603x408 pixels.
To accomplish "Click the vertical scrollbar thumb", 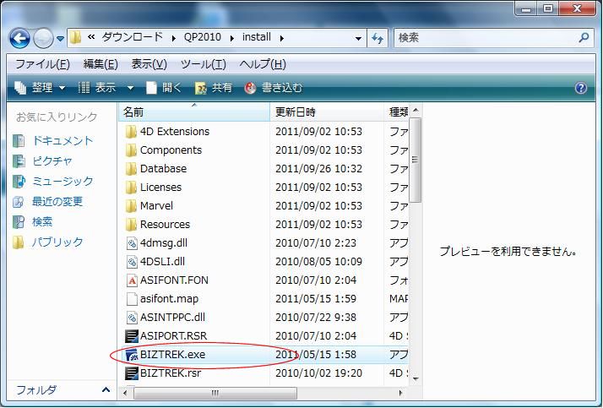I will (x=416, y=160).
